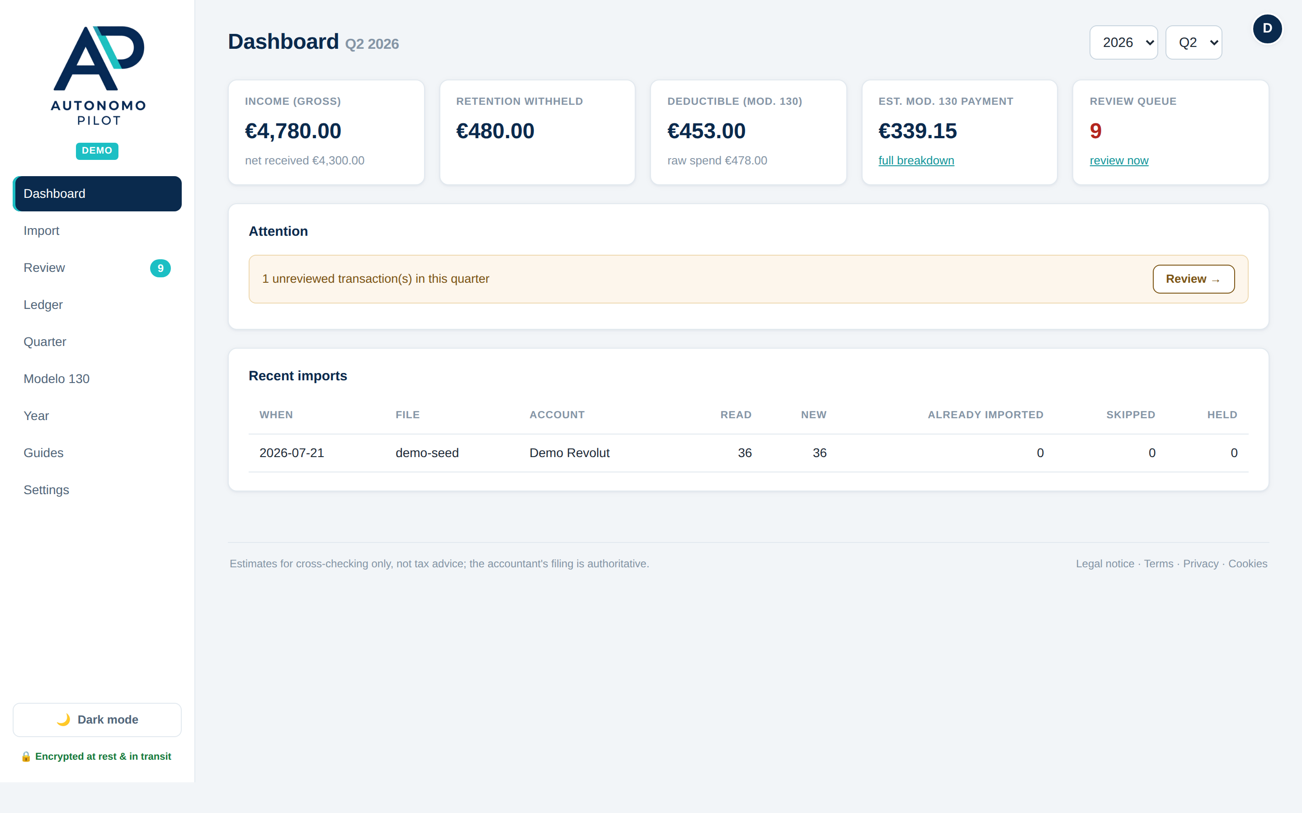Click the Attention heading
This screenshot has width=1302, height=813.
pyautogui.click(x=278, y=231)
